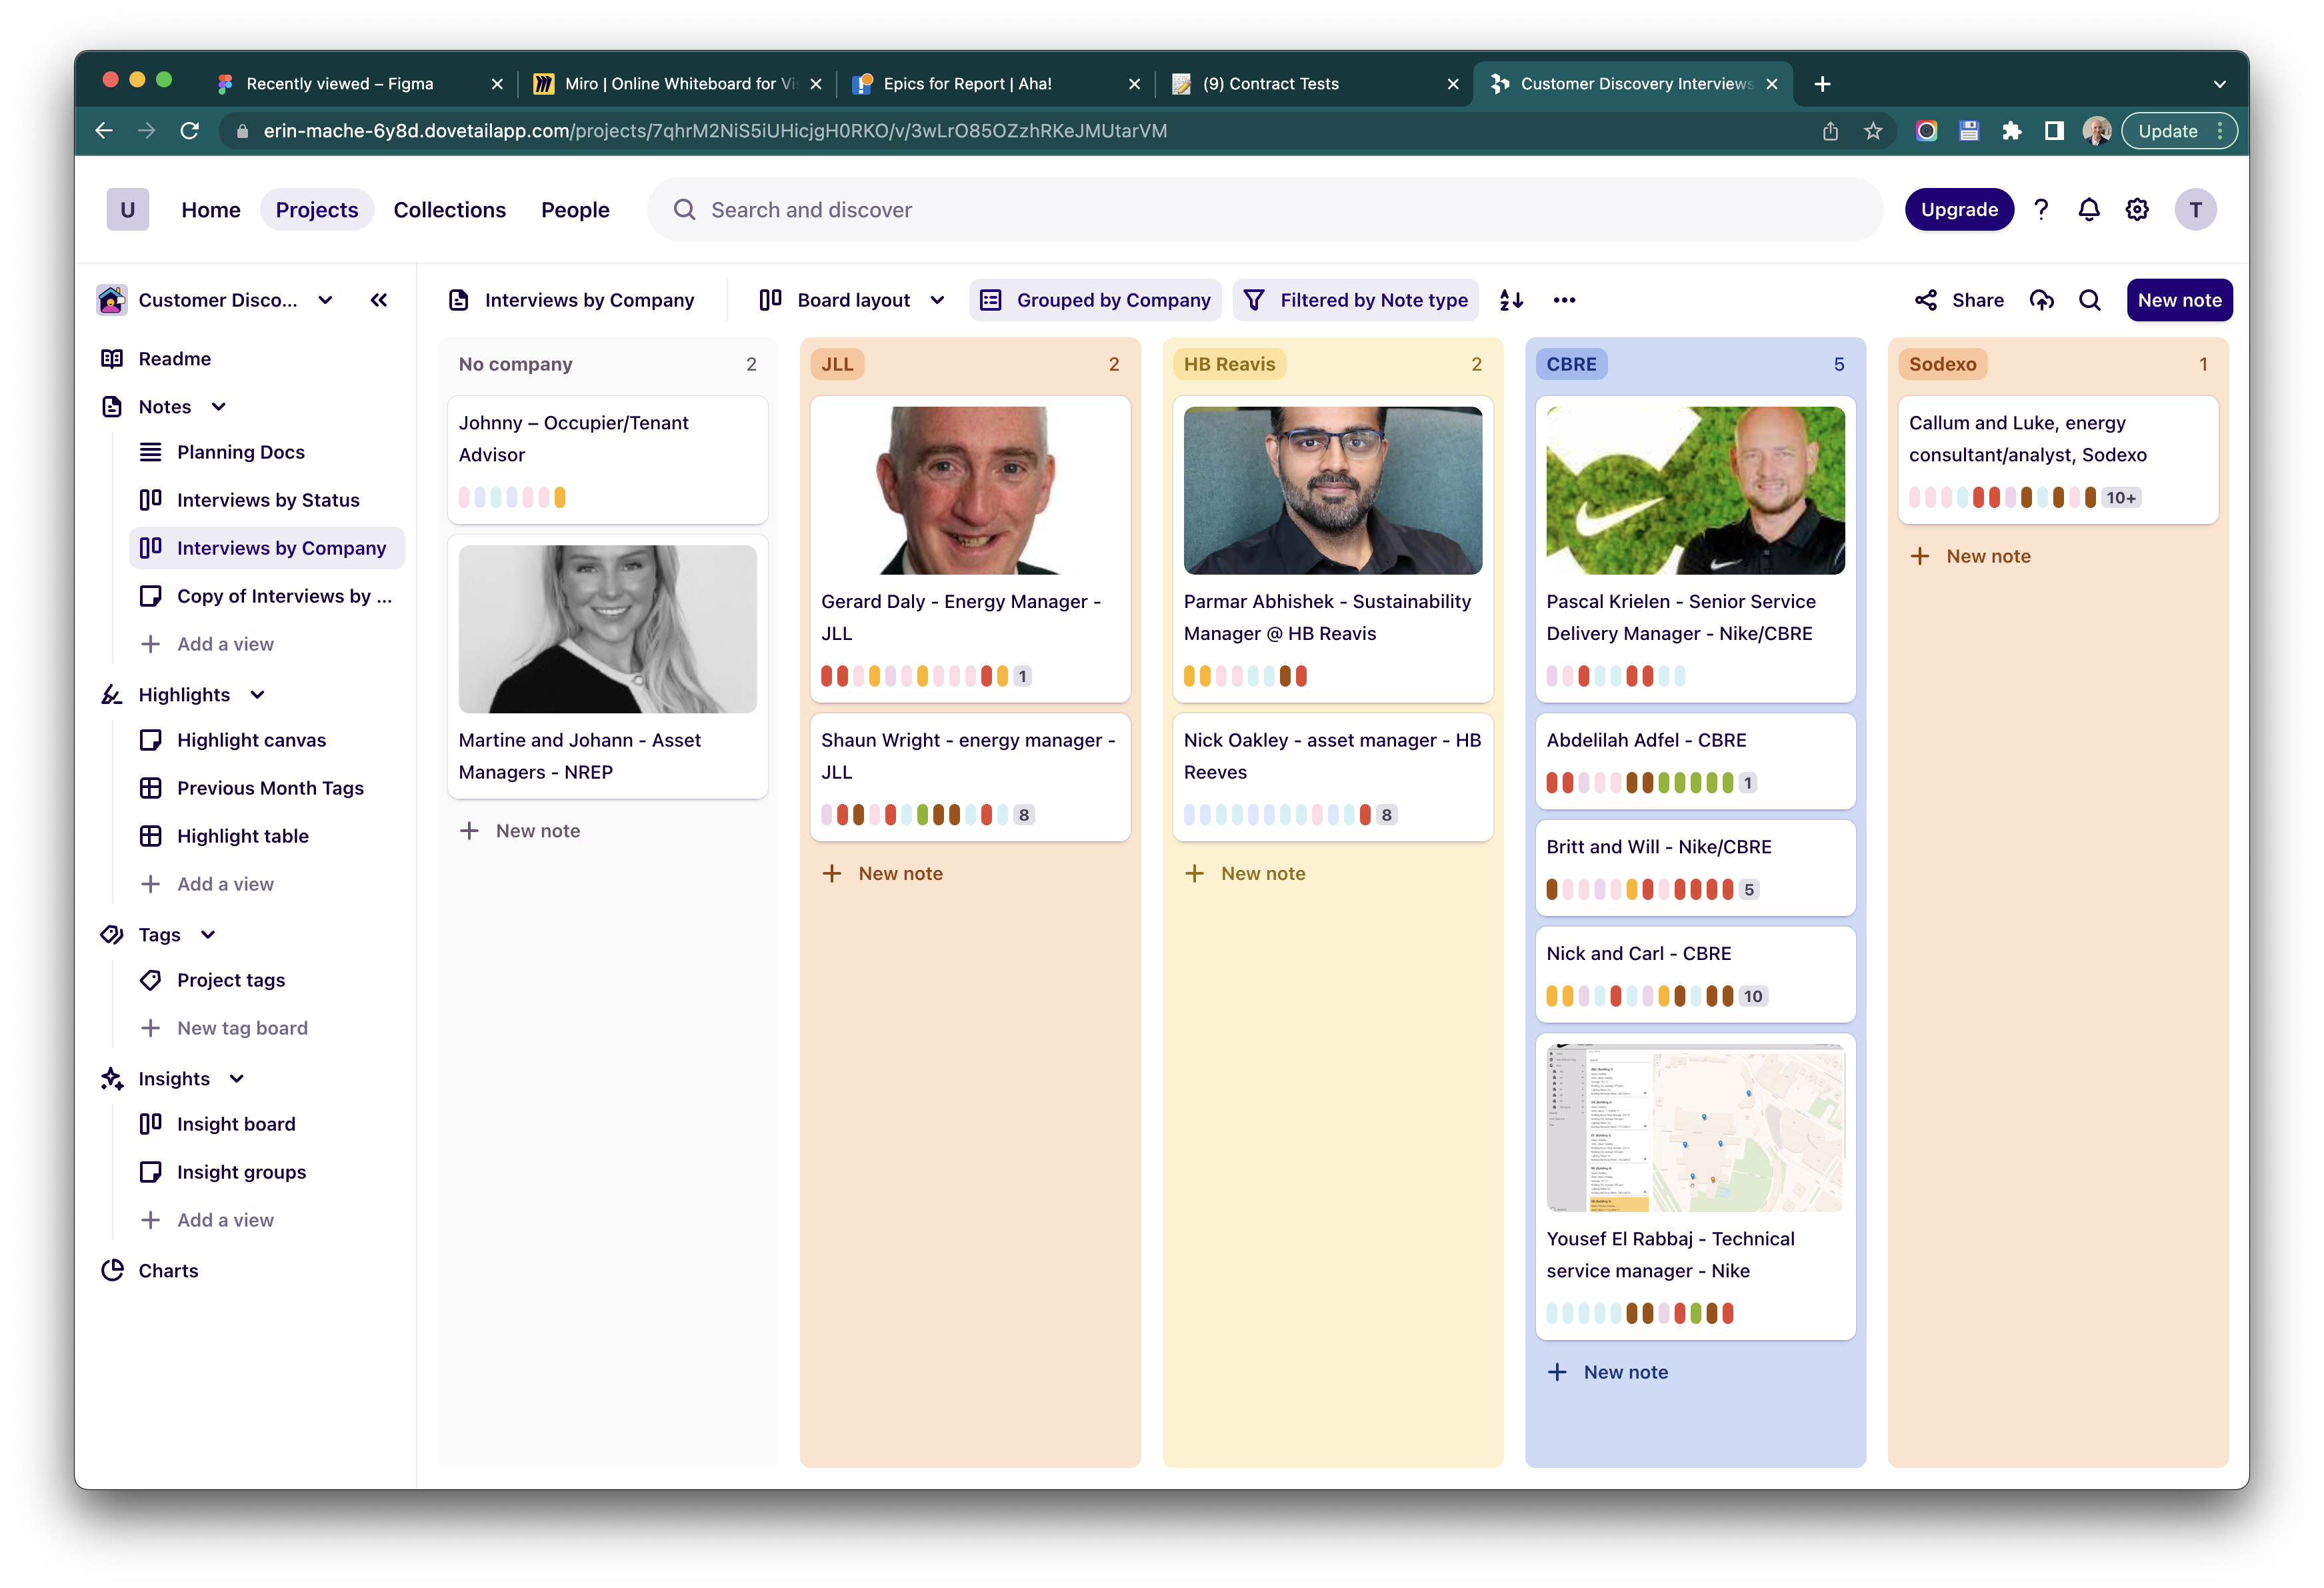Image resolution: width=2324 pixels, height=1588 pixels.
Task: Click the Share button
Action: [1959, 300]
